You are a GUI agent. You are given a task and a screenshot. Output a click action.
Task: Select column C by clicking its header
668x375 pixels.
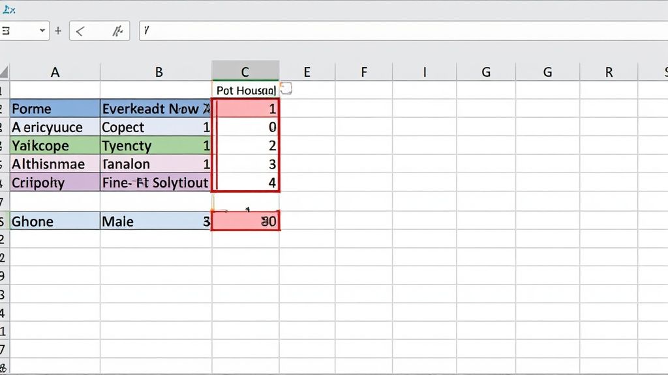pyautogui.click(x=245, y=71)
